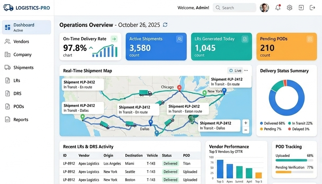Screen dimensions: 322x184
Task: Open Vendors in the sidebar
Action: [21, 42]
